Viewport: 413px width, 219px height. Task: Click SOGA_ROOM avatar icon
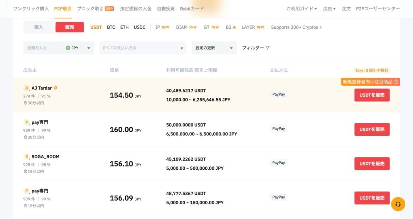tap(26, 157)
